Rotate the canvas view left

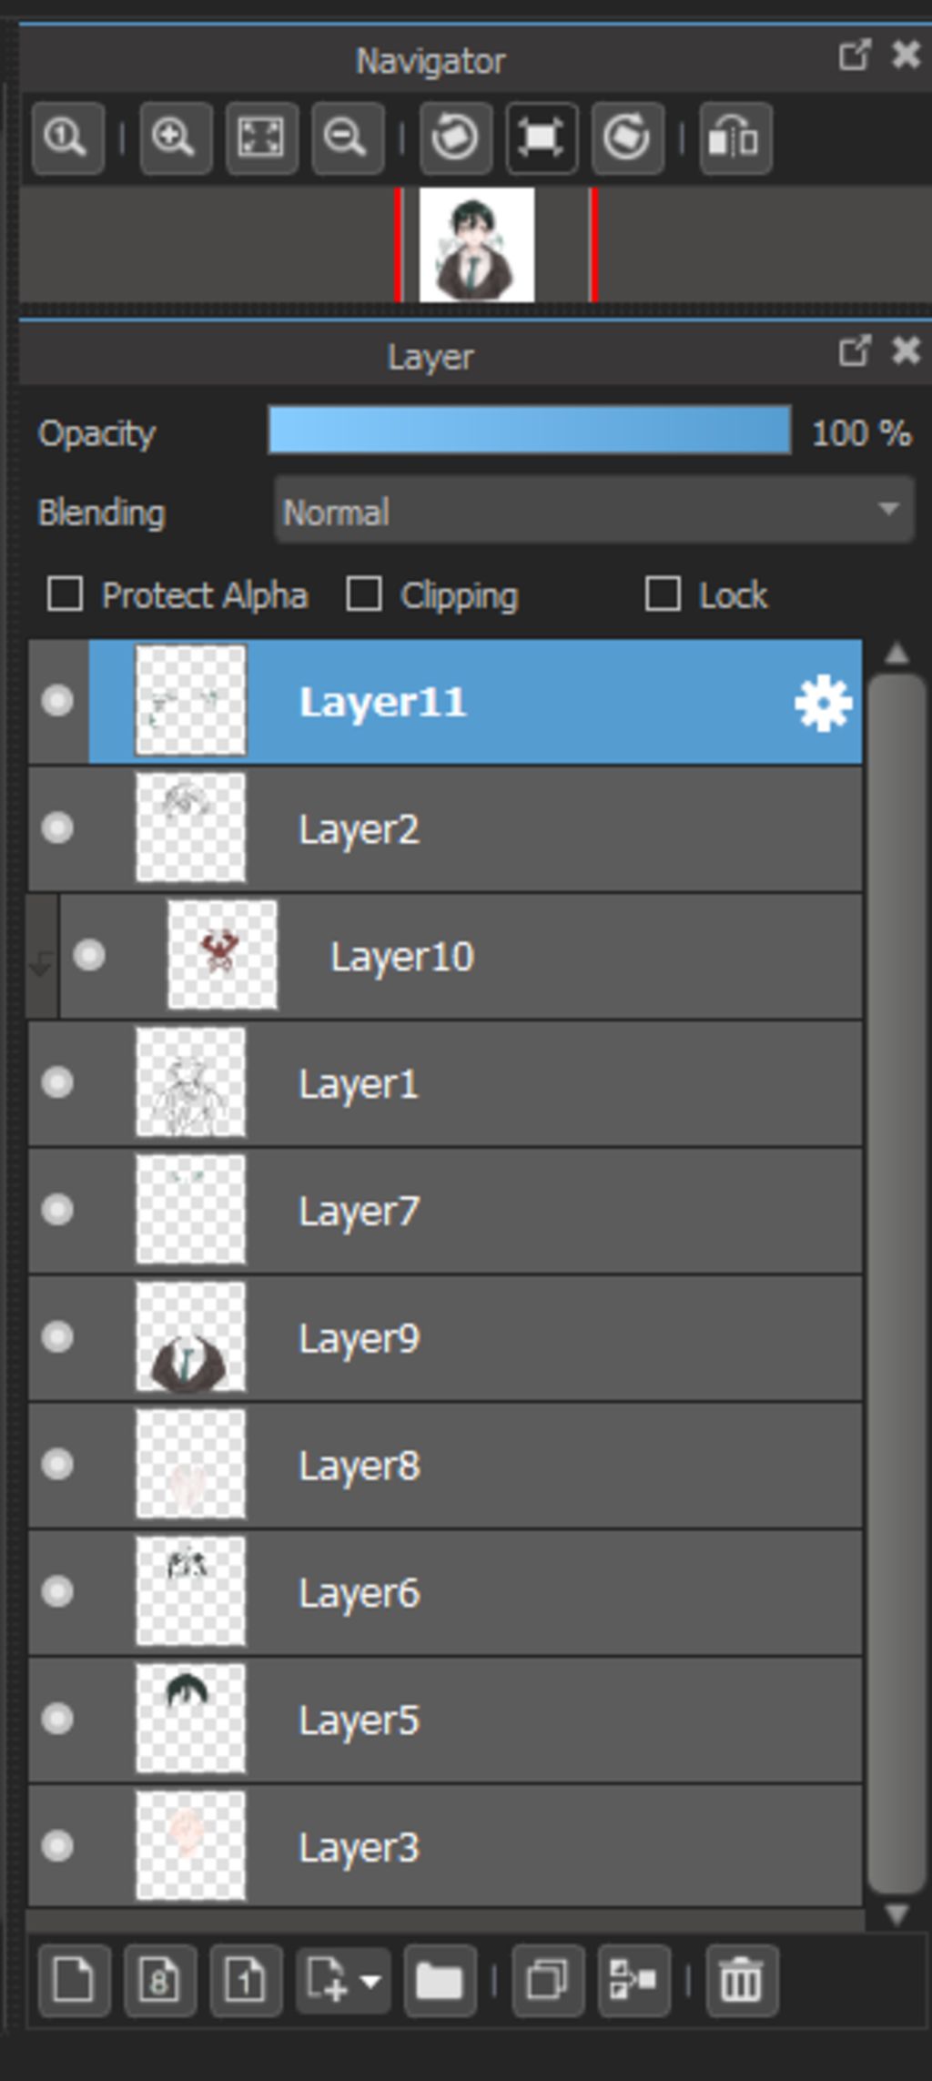coord(455,138)
